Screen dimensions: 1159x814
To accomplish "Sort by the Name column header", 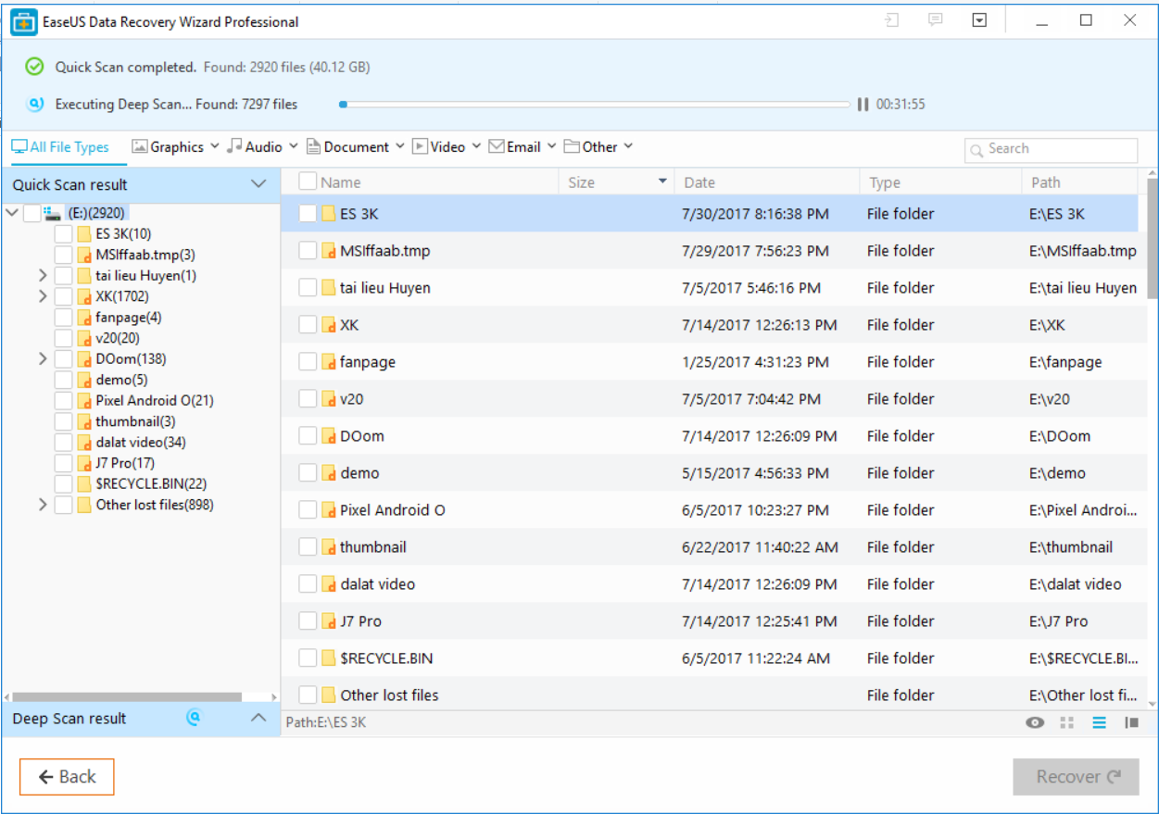I will (x=341, y=182).
